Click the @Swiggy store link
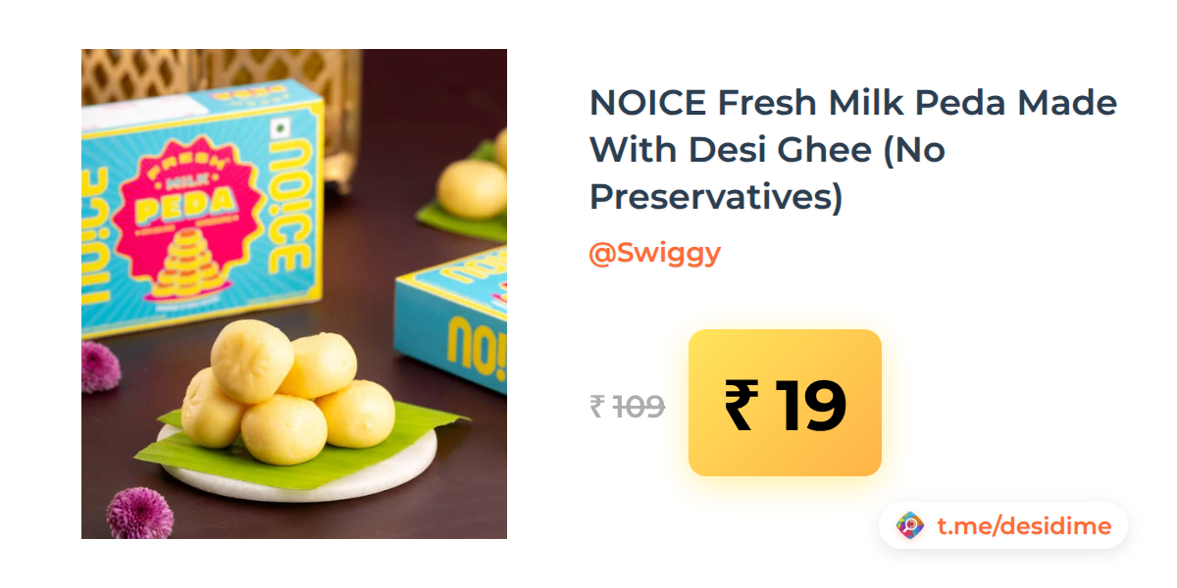Image resolution: width=1177 pixels, height=588 pixels. [x=654, y=253]
